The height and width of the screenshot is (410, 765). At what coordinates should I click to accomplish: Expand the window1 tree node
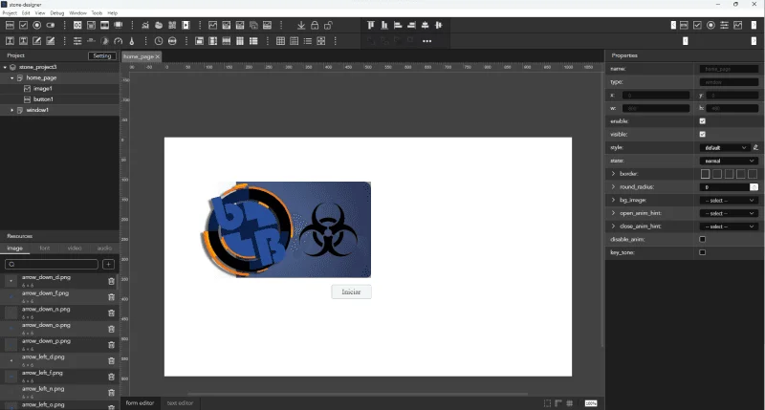(12, 110)
